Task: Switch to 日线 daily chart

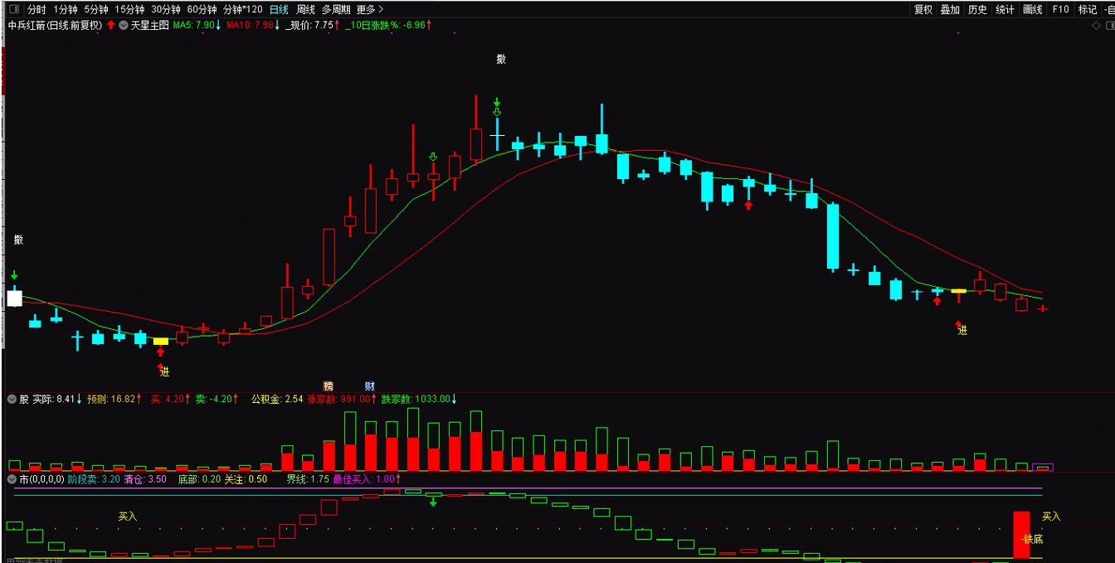Action: (x=279, y=10)
